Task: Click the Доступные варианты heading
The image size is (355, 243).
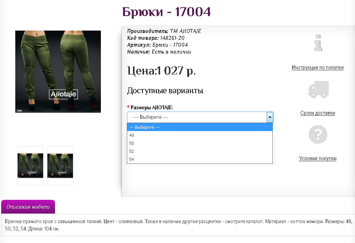Action: 165,91
